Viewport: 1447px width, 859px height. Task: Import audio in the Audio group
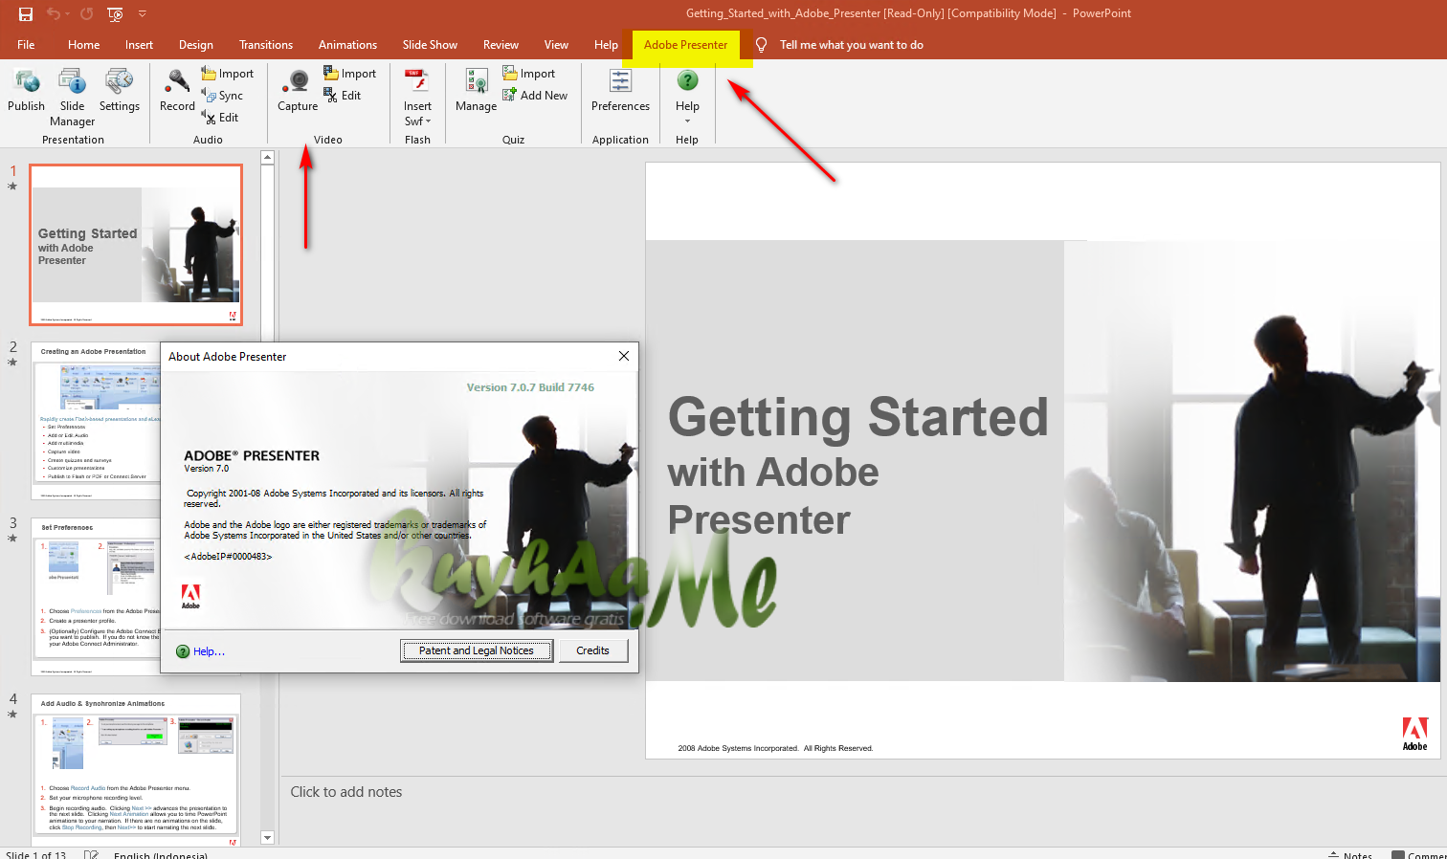(x=227, y=74)
